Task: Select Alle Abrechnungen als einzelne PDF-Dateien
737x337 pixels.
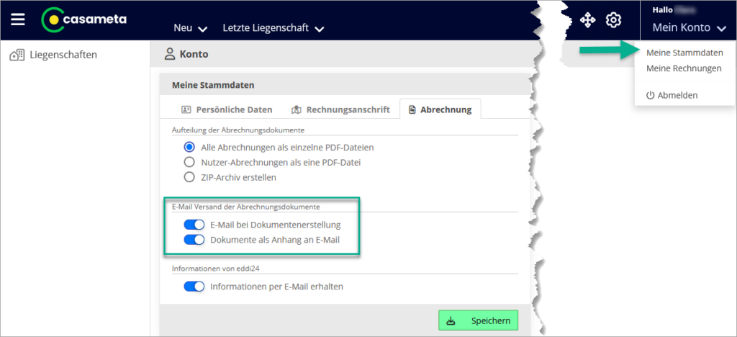Action: (190, 147)
